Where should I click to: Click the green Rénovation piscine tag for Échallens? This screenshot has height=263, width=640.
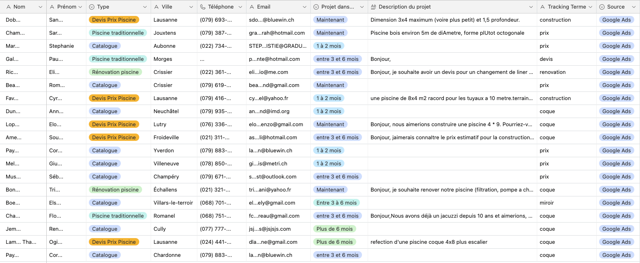click(115, 190)
